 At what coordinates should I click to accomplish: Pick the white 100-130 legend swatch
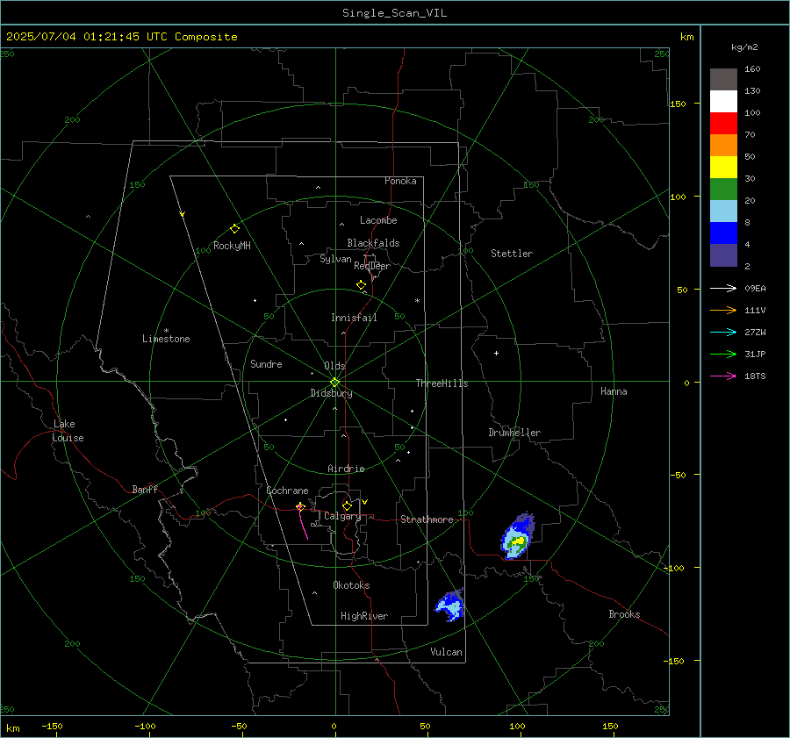723,102
